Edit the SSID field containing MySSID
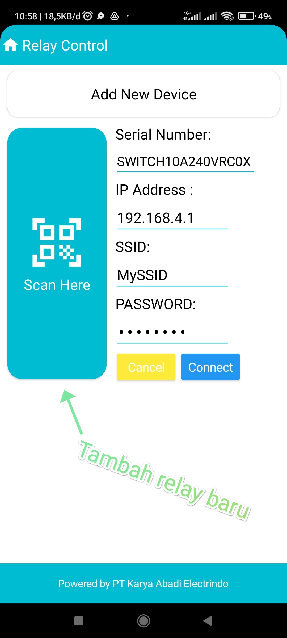Screen dimensions: 287x638 (172, 276)
